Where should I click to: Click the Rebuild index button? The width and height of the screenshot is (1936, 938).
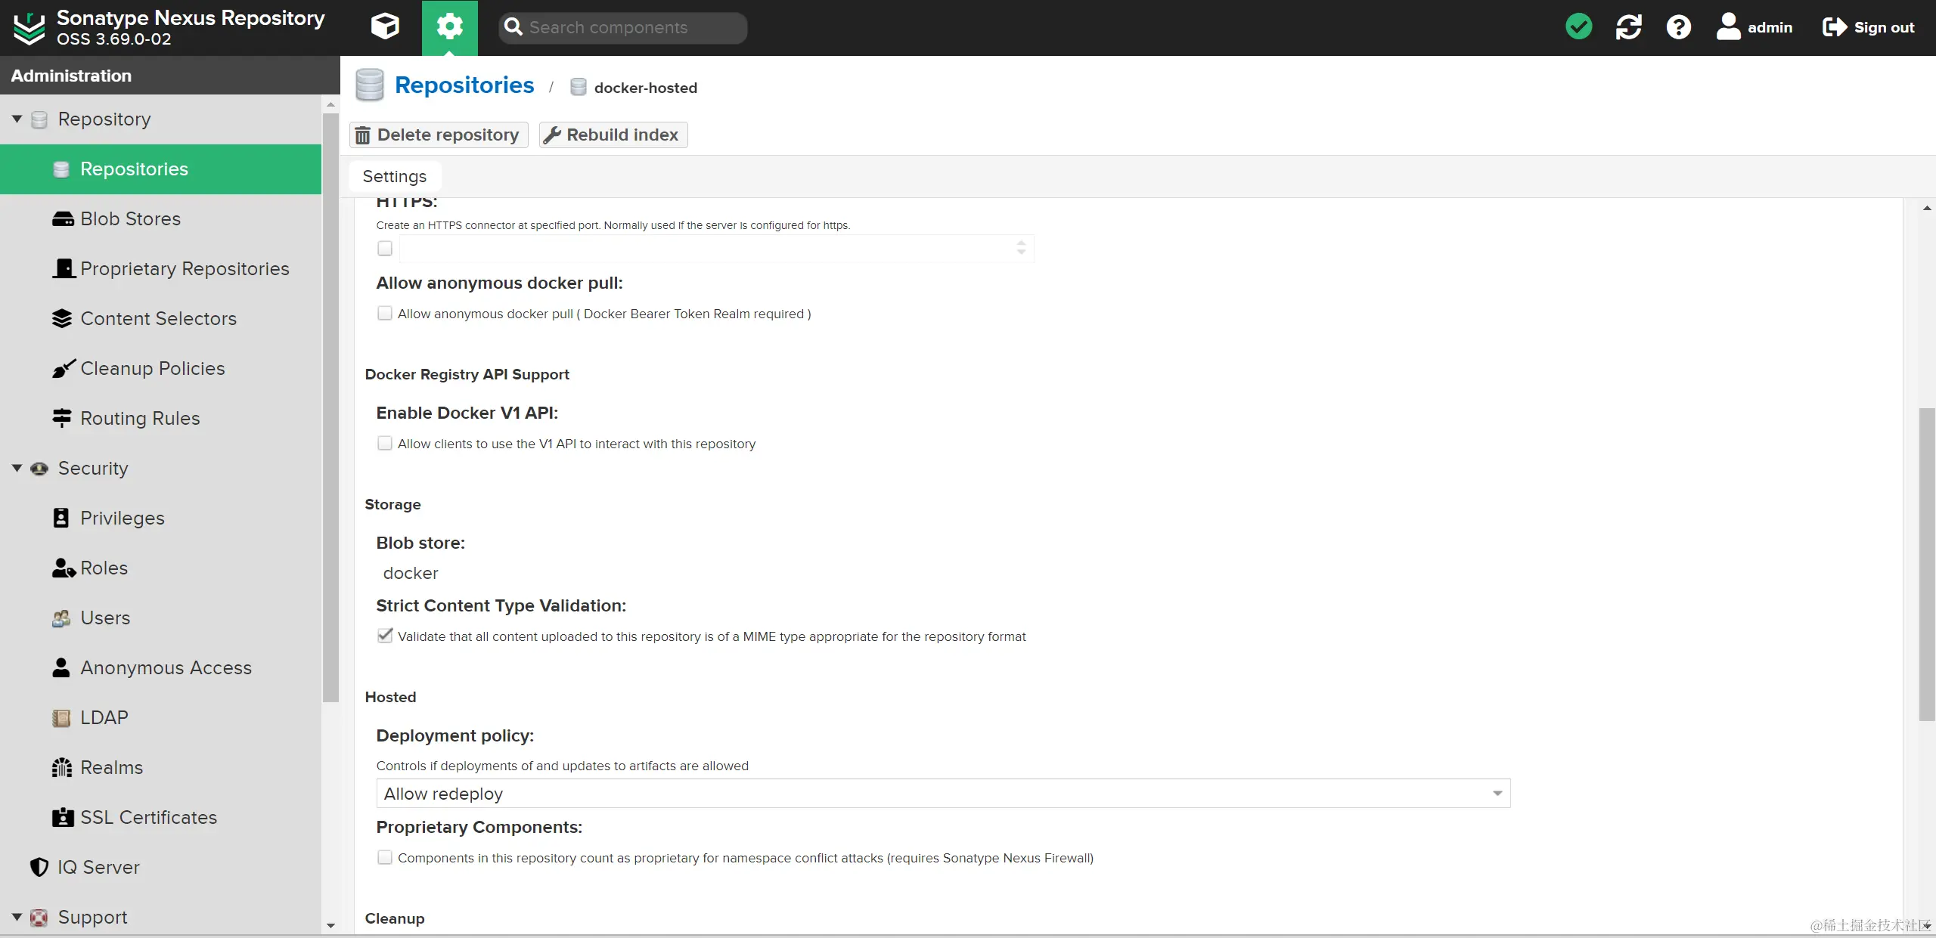tap(613, 135)
